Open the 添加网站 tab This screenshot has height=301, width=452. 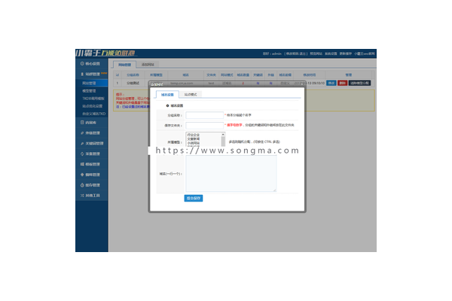click(150, 65)
